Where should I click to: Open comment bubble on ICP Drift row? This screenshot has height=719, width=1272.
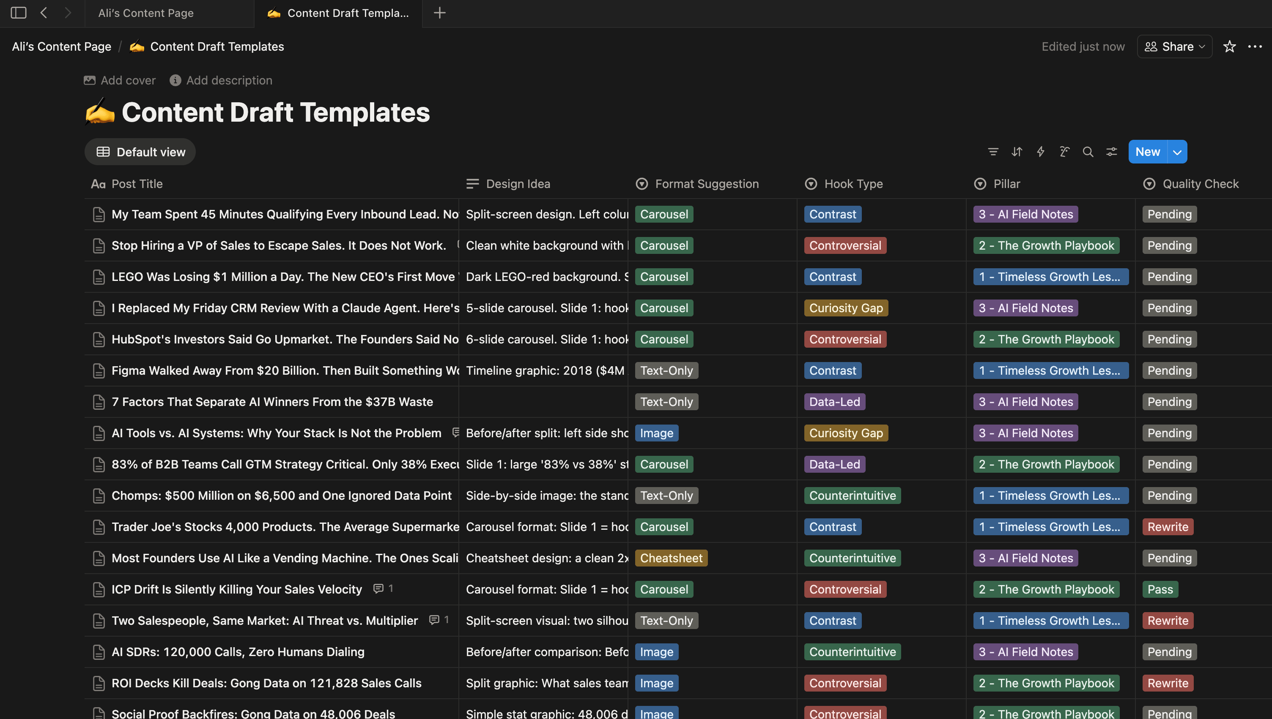(378, 588)
